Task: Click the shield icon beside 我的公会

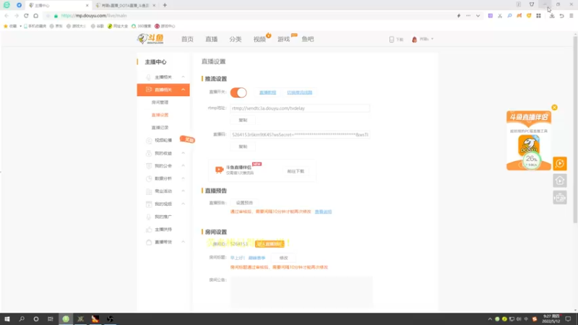Action: click(x=149, y=166)
